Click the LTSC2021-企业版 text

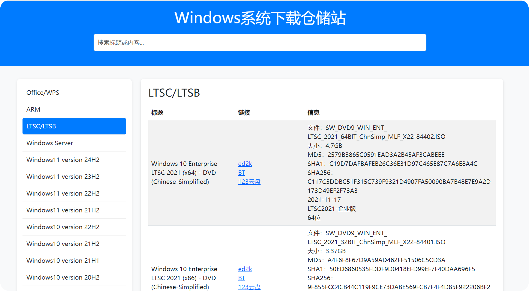[x=332, y=209]
